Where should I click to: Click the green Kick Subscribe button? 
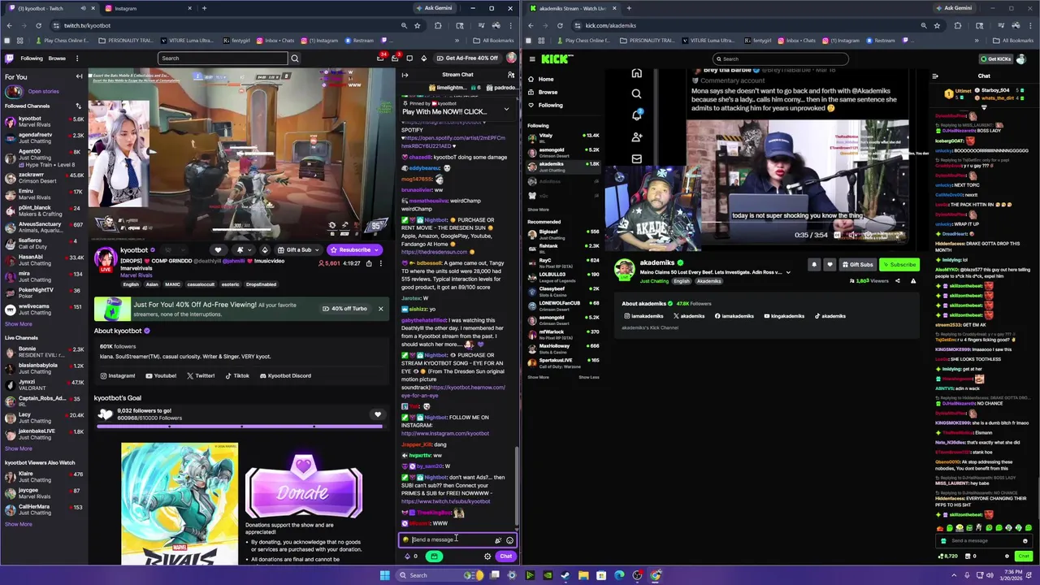point(899,265)
